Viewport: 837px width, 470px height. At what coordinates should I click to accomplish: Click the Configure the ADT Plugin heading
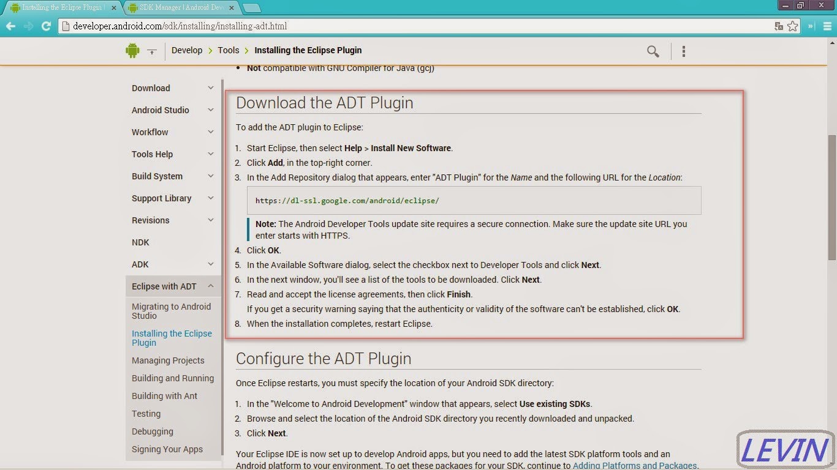(324, 359)
